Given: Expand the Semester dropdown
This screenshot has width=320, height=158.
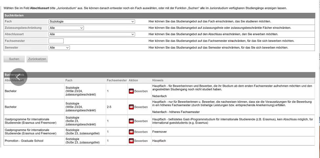Looking at the screenshot, I should 59,48.
